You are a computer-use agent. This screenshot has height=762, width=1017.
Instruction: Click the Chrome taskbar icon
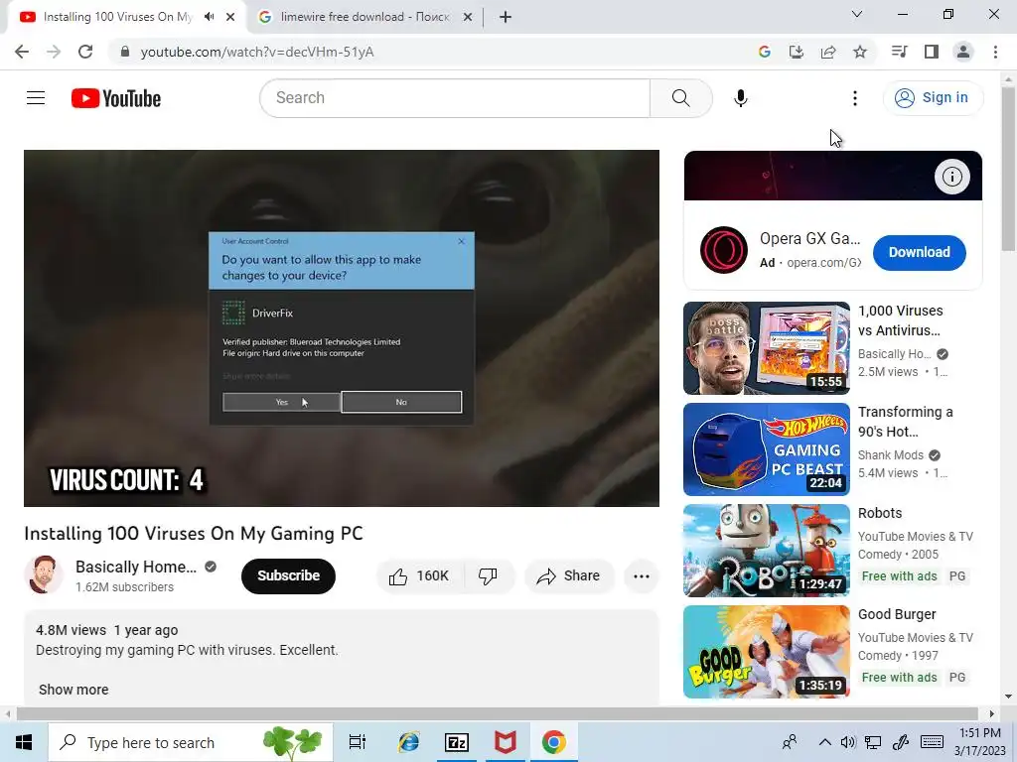click(554, 742)
